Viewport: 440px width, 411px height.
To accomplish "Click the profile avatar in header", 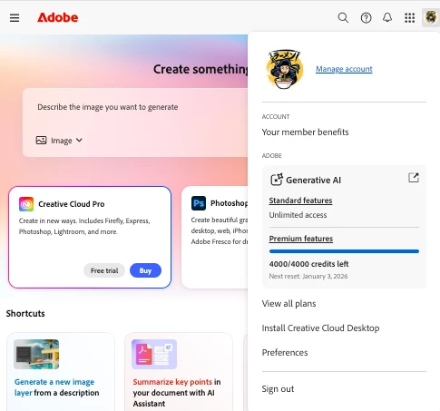I will click(431, 17).
